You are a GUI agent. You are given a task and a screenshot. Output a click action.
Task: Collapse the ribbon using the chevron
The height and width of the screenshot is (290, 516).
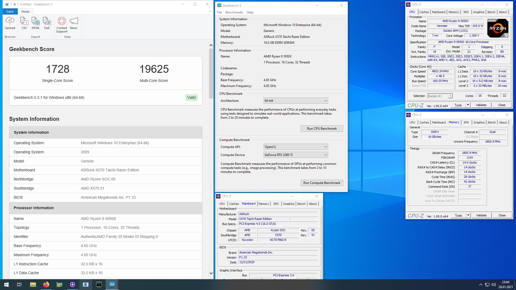210,12
